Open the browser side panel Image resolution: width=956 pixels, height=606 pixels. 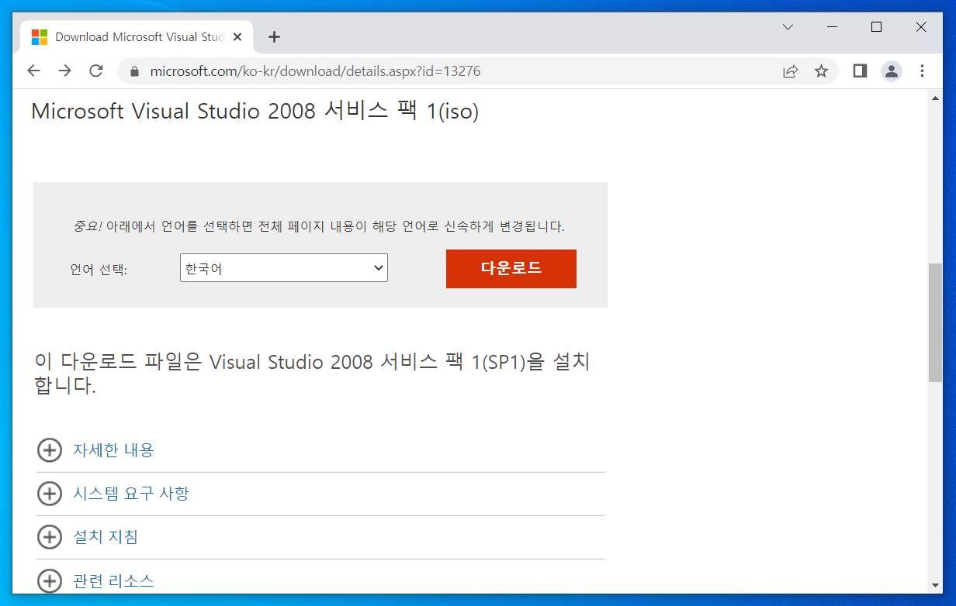click(860, 71)
